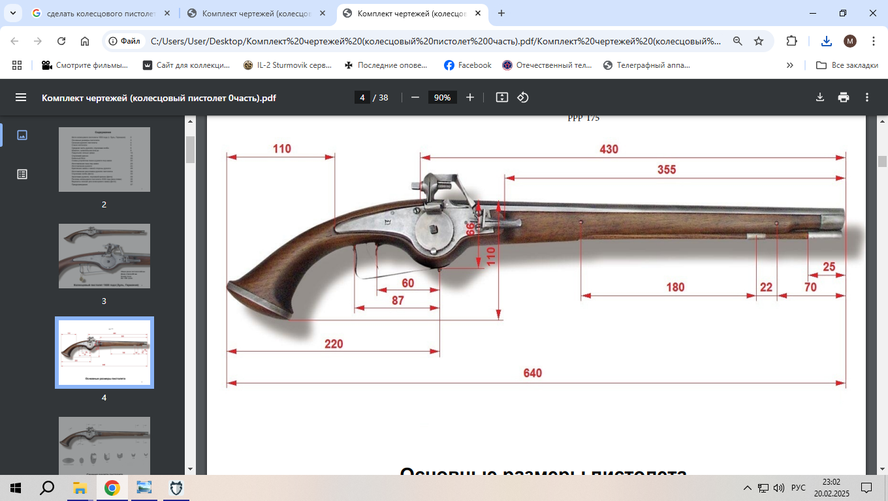Open the Facebook bookmark

coord(468,65)
